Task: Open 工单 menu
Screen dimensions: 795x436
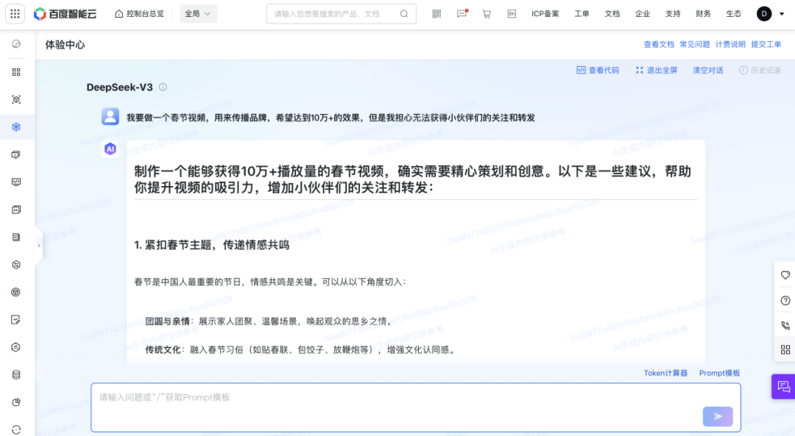Action: pos(582,14)
